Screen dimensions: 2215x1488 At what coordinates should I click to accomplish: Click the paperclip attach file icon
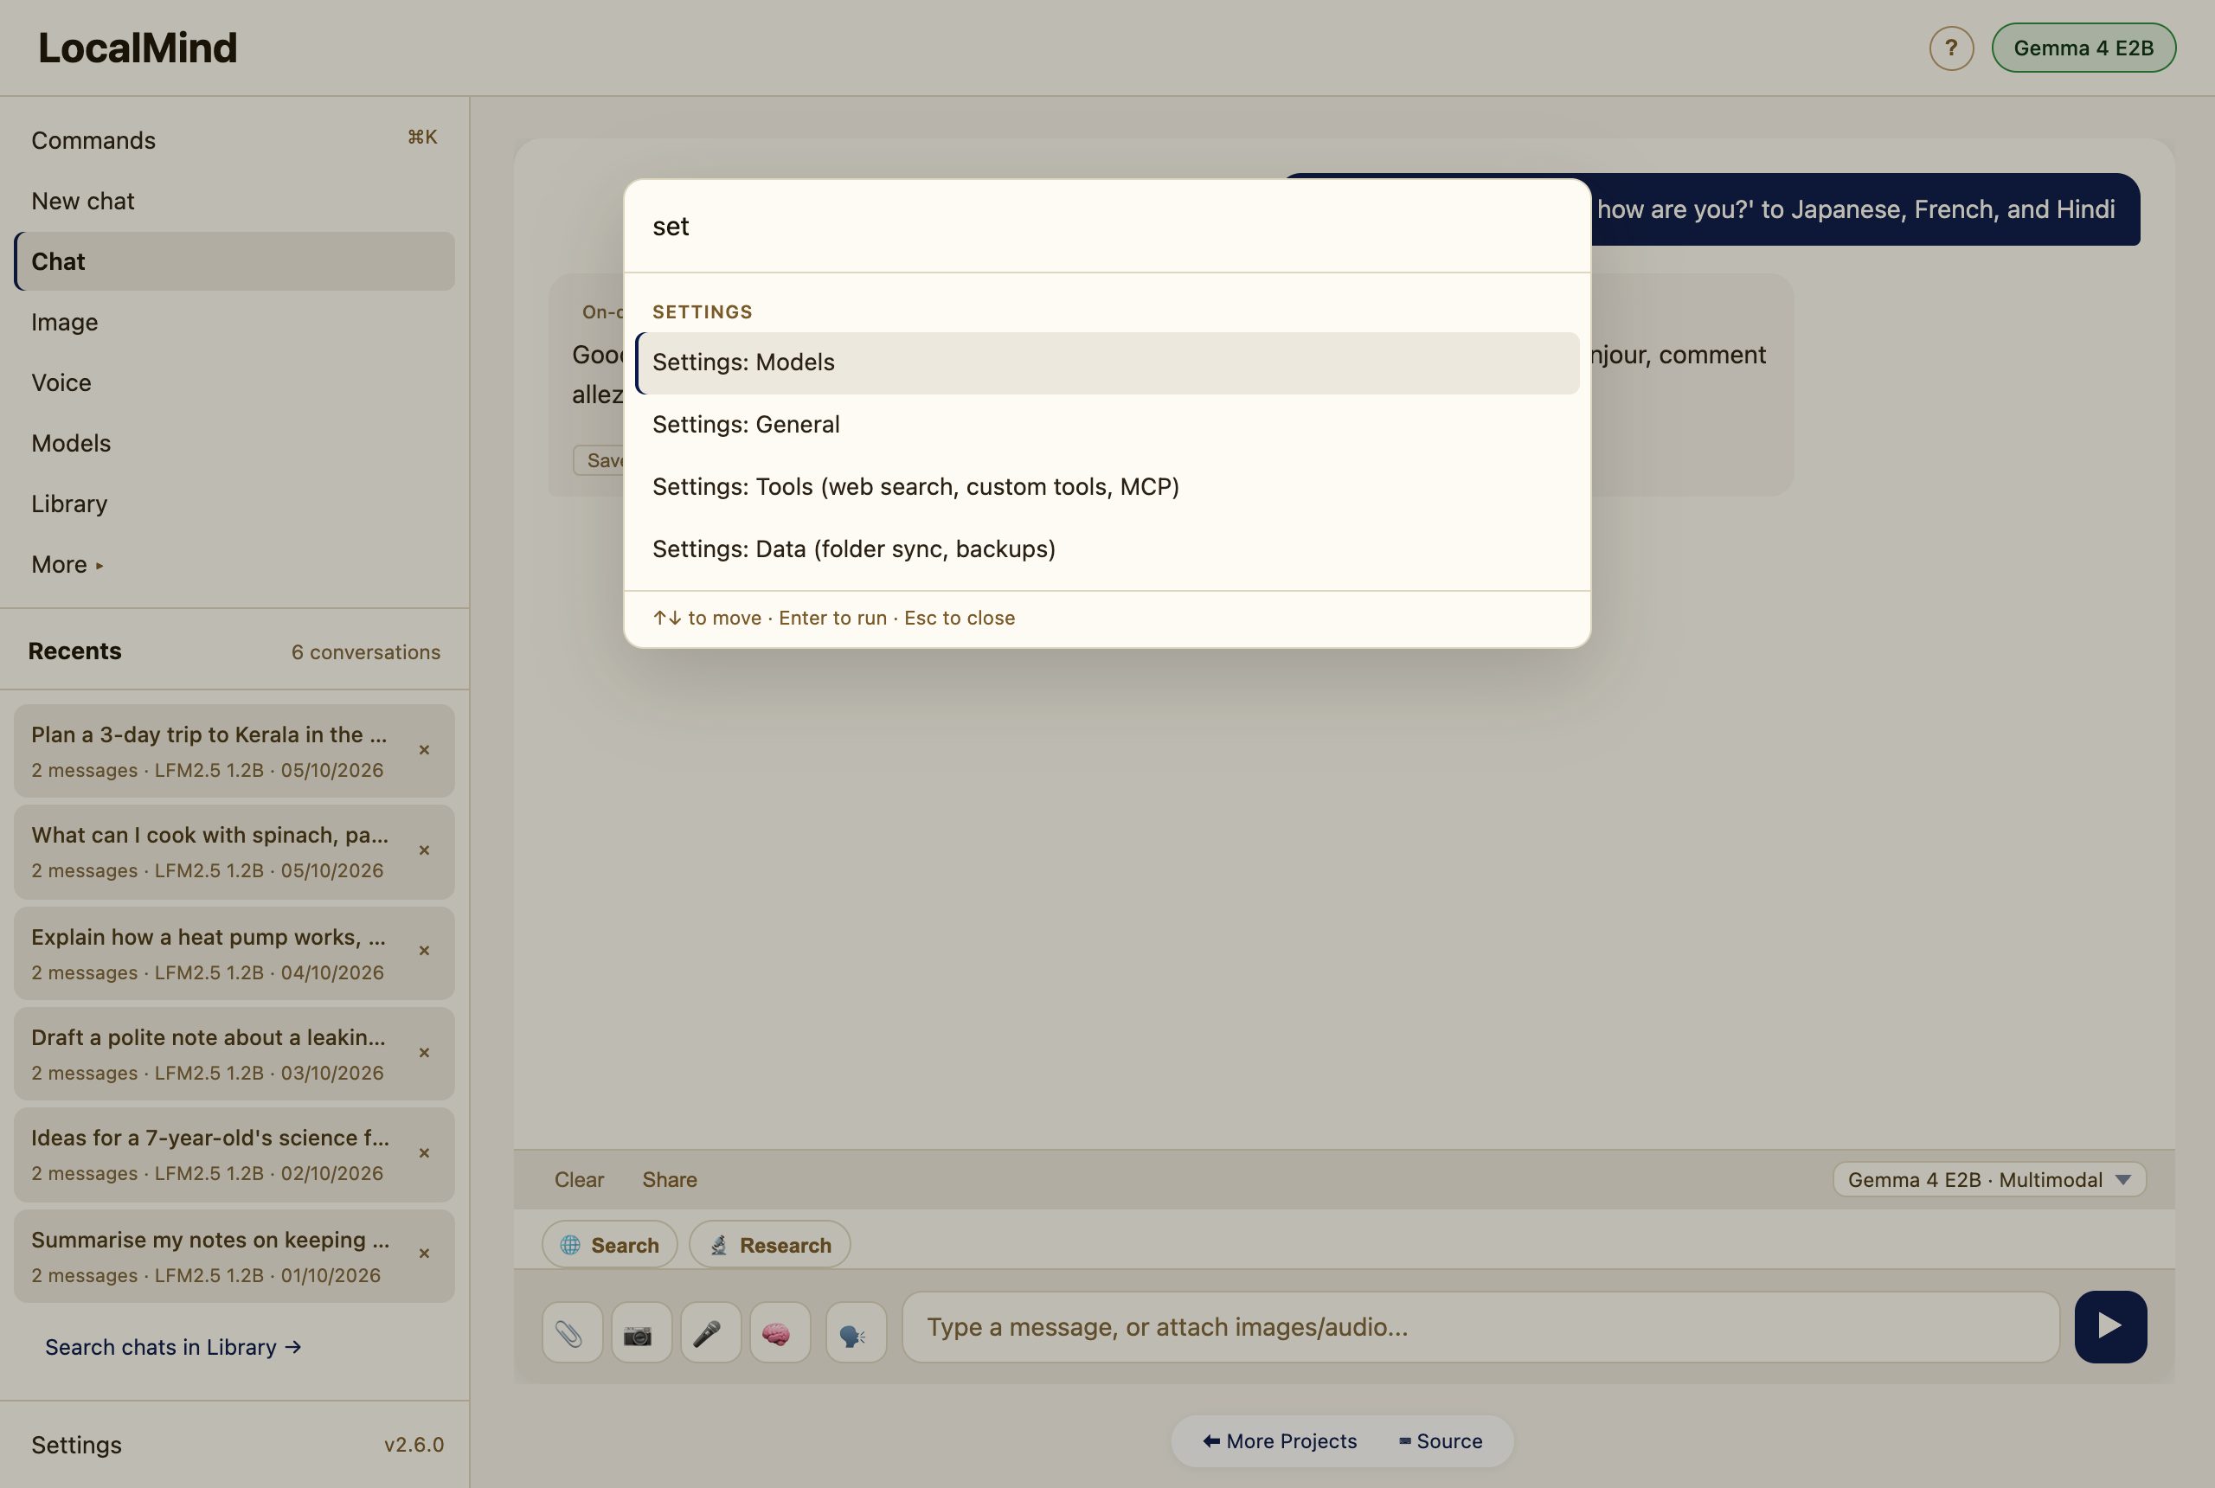point(571,1333)
